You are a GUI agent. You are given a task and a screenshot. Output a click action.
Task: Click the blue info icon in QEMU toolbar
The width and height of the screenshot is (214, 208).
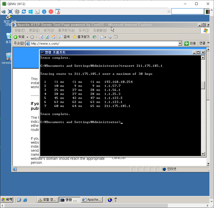tap(44, 12)
